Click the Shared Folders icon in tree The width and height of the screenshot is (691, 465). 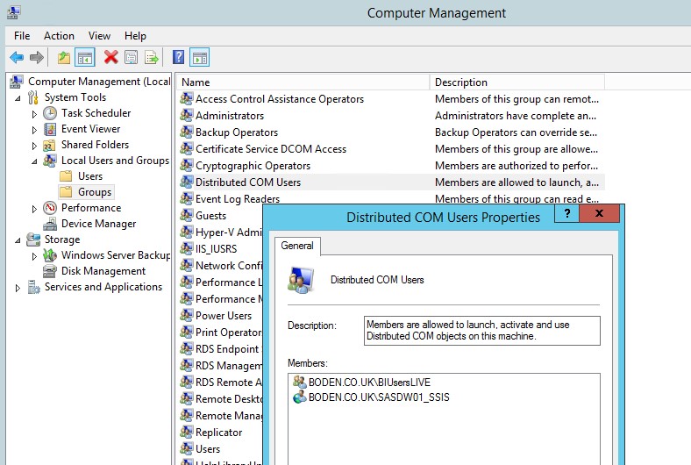pyautogui.click(x=49, y=145)
